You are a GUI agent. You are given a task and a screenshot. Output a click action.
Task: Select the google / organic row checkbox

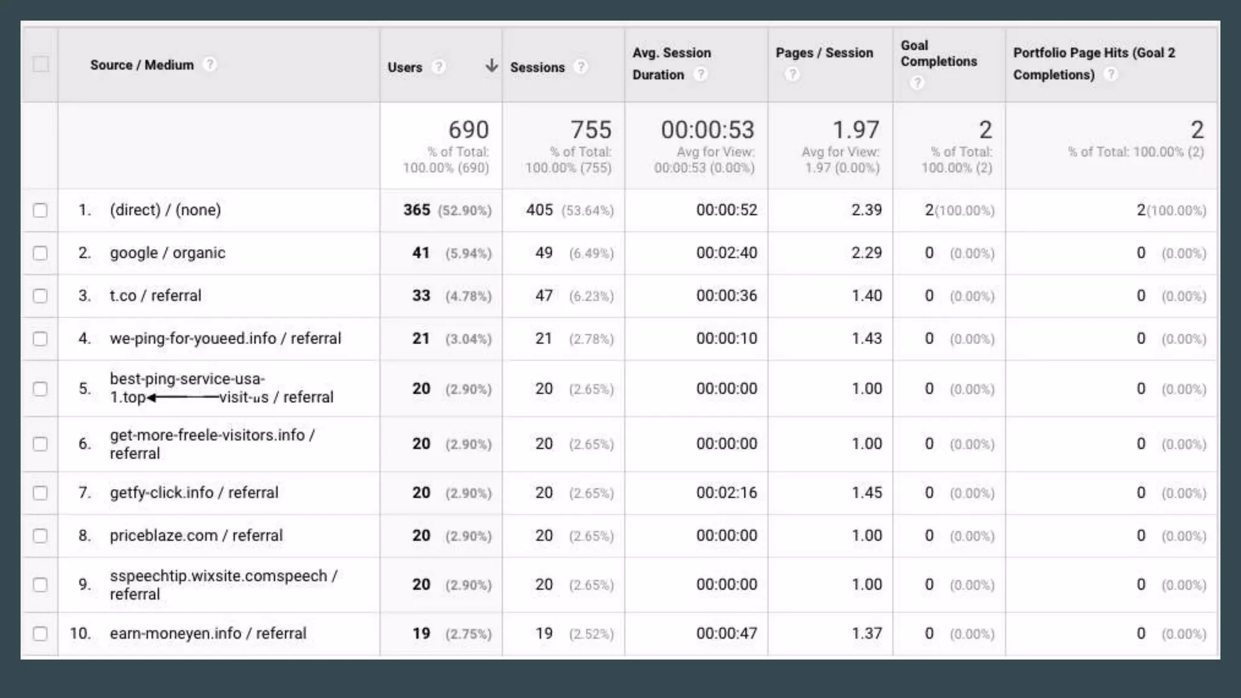[x=40, y=253]
